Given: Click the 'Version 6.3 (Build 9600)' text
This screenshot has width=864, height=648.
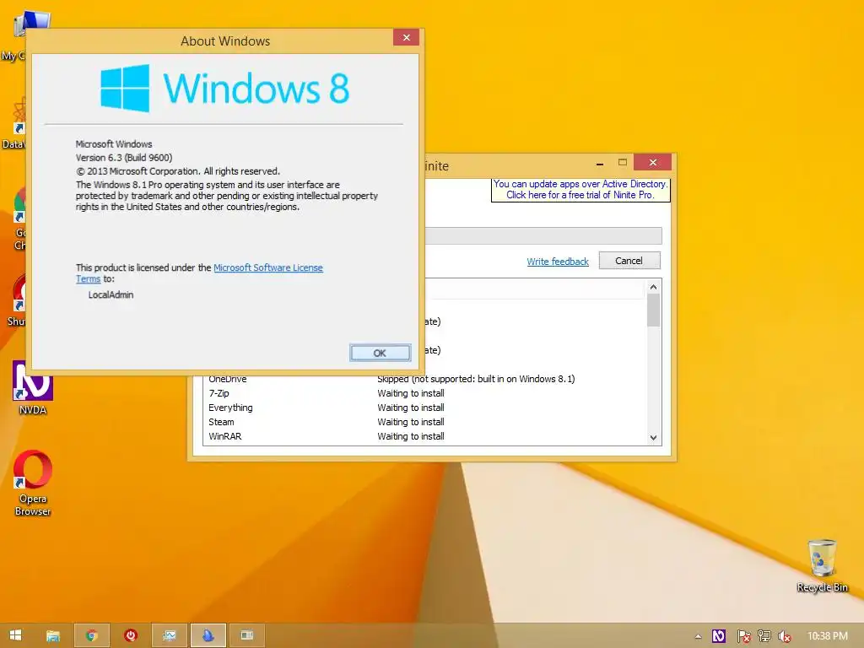Looking at the screenshot, I should (x=124, y=158).
